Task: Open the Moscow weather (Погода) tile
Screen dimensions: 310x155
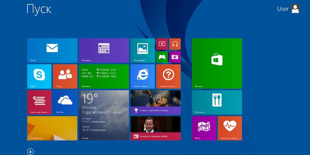Action: 104,115
